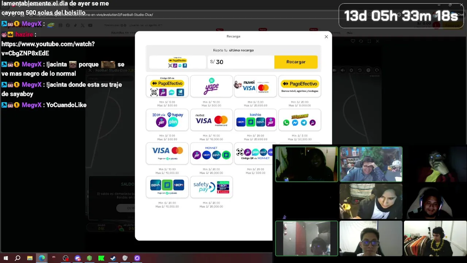Open the green cube taskbar app

(89, 258)
